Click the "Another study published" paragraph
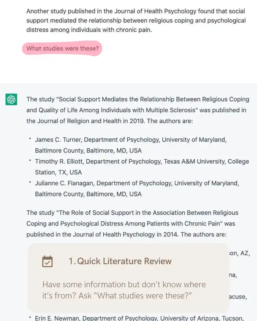Screen dimensions: 257x321 (136, 20)
